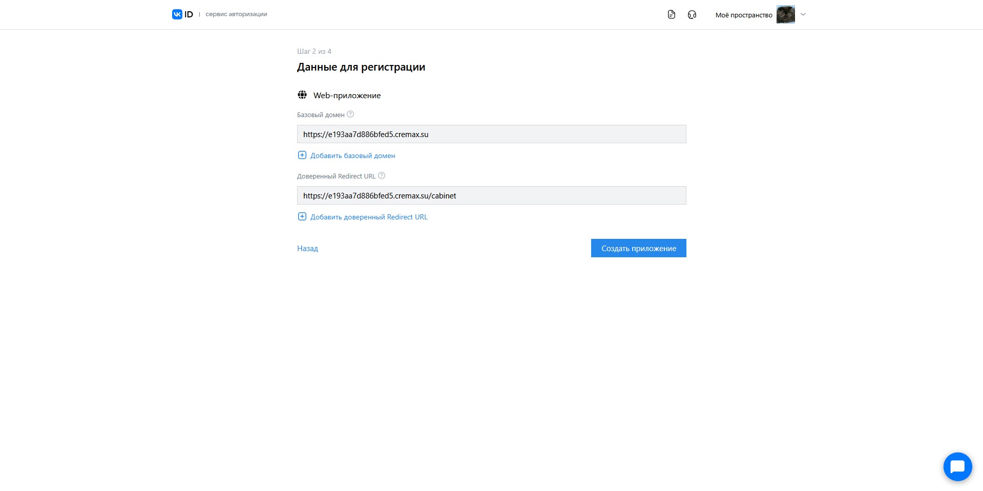Click the Добавить доверенный Redirect URL link
The image size is (983, 491).
point(369,217)
